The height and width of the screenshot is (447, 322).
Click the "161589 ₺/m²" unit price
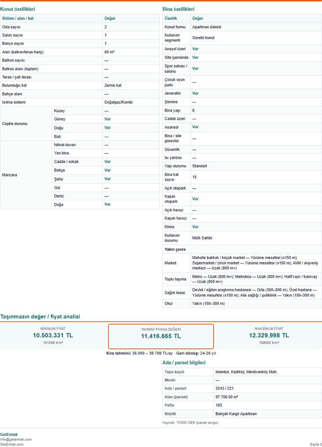click(52, 343)
